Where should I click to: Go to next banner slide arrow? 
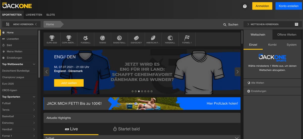[x=237, y=72]
